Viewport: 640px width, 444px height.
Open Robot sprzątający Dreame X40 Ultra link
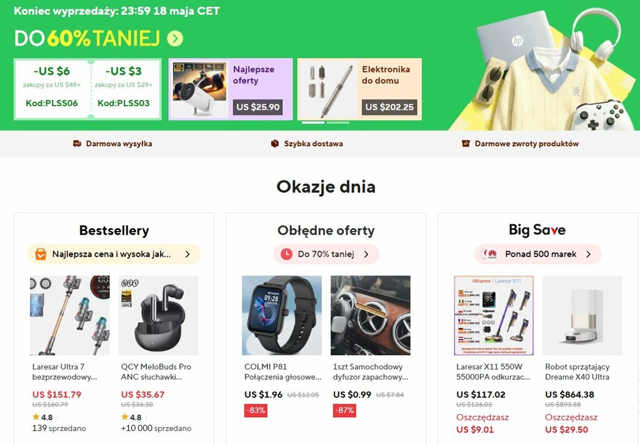click(577, 372)
